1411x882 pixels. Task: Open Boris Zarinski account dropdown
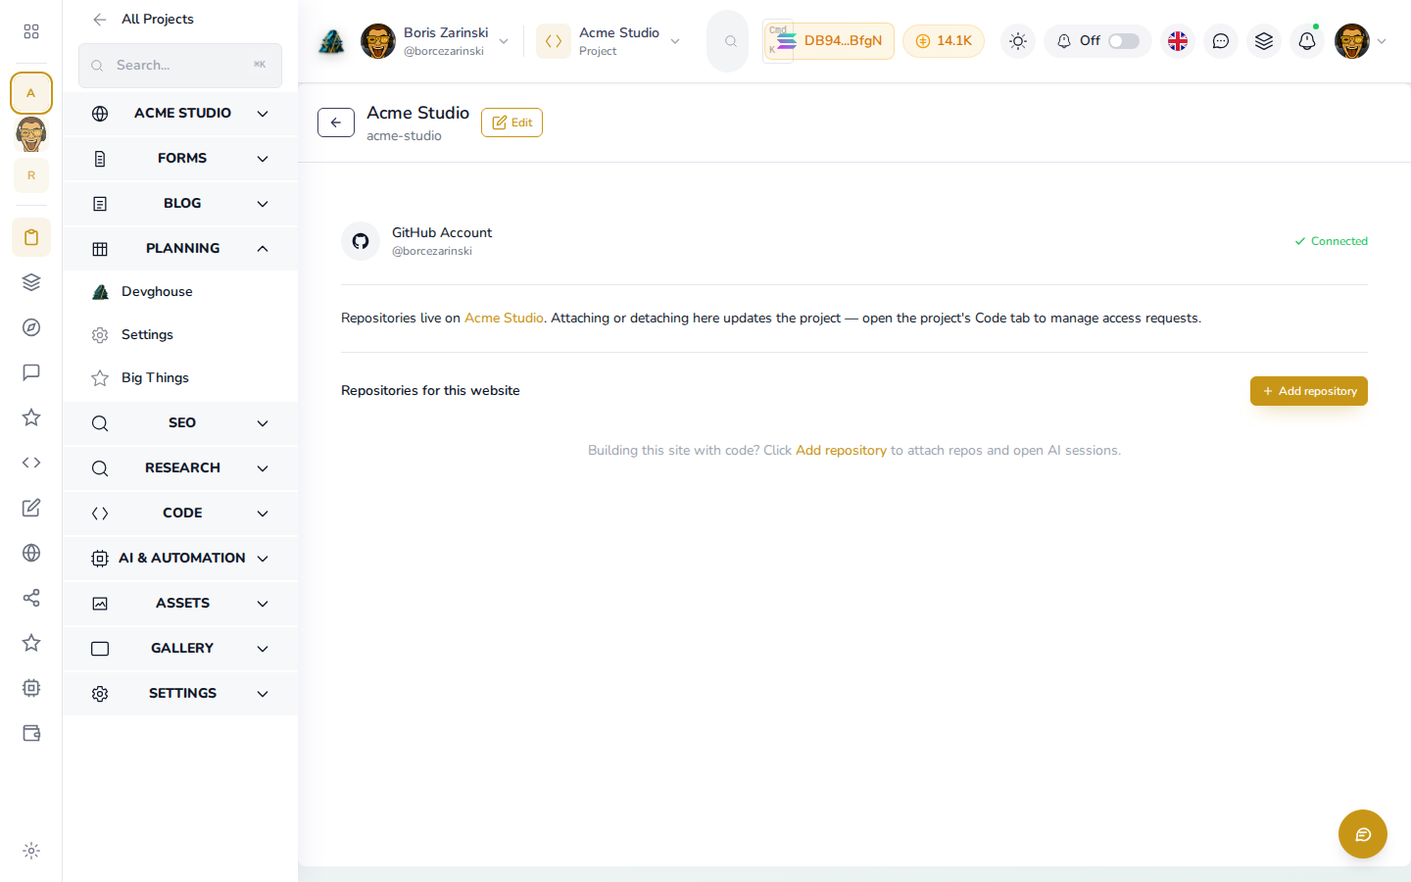[x=435, y=41]
